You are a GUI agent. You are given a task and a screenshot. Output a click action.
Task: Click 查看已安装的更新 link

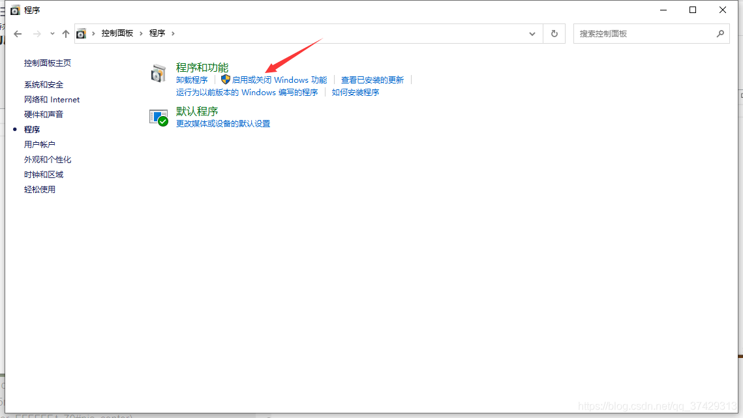372,80
